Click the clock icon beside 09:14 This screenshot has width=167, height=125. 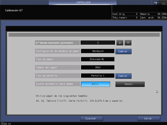click(2, 124)
